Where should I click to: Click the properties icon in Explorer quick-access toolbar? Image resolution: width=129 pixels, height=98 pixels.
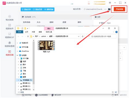[22, 28]
